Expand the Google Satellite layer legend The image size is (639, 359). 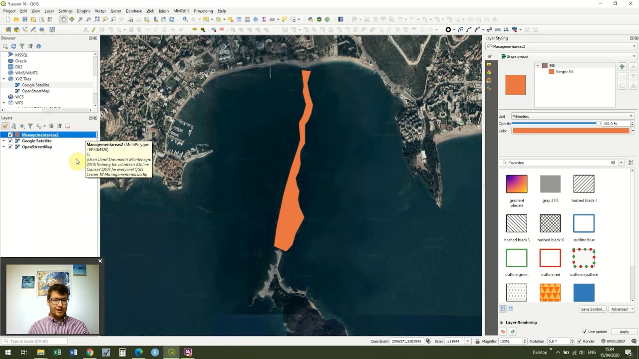[4, 141]
